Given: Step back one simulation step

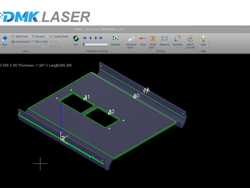Looking at the screenshot, I should coord(90,38).
